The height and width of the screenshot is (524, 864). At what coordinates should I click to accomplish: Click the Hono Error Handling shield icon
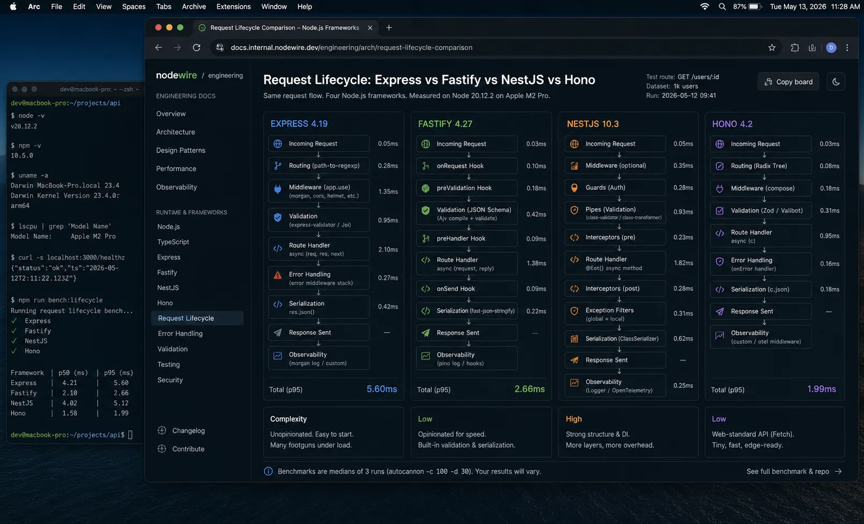[720, 261]
